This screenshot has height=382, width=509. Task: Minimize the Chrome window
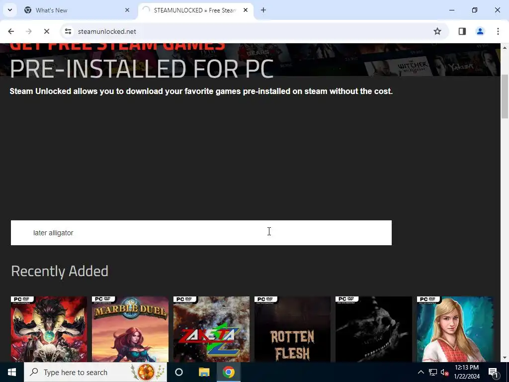pos(451,10)
